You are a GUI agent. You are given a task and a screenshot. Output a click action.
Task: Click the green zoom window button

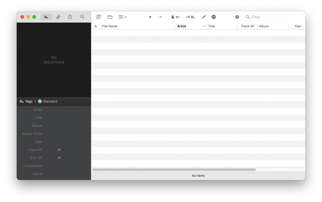[x=34, y=17]
